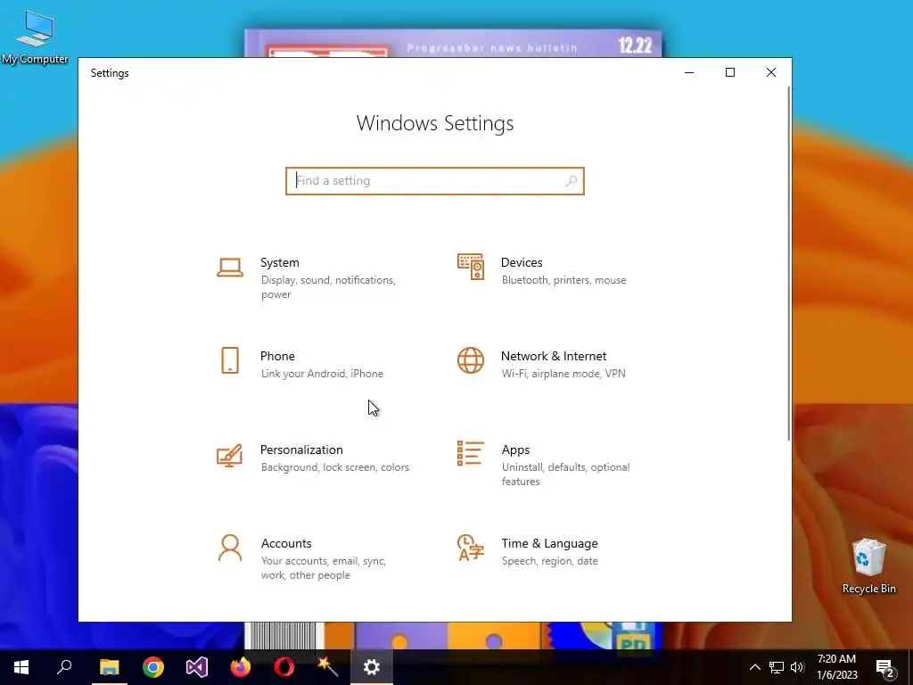This screenshot has width=913, height=685.
Task: Focus the Find a setting search field
Action: pyautogui.click(x=435, y=181)
